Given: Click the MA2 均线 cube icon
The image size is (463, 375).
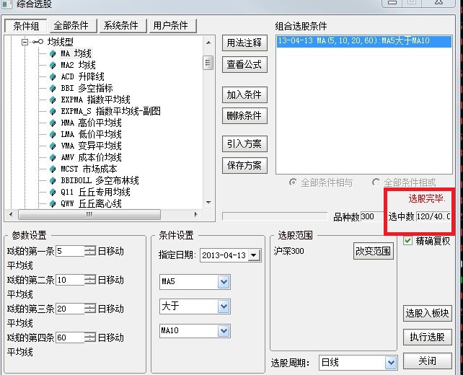Looking at the screenshot, I should (53, 65).
